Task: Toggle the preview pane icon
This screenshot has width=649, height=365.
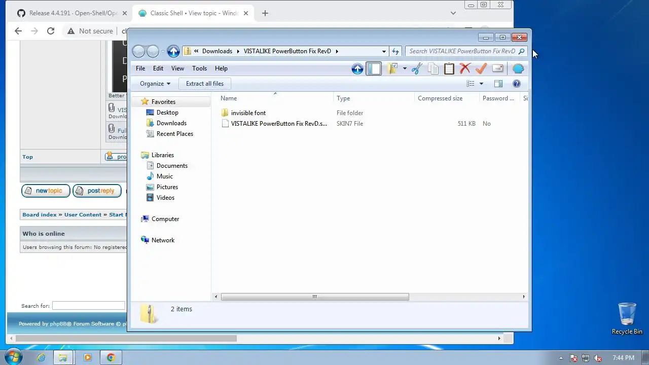Action: pos(498,84)
